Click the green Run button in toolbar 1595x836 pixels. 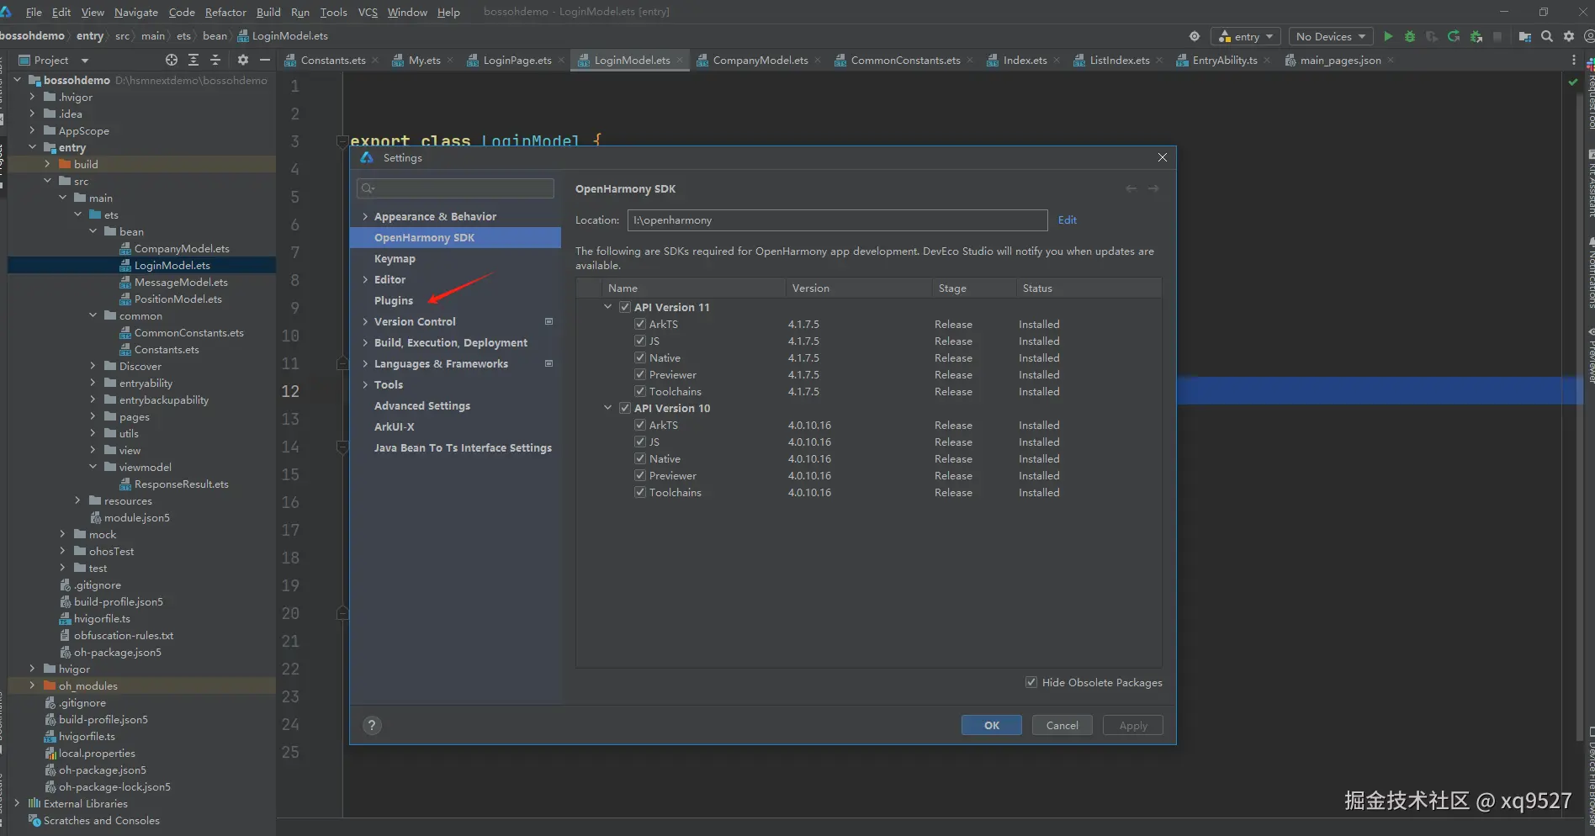(x=1388, y=36)
